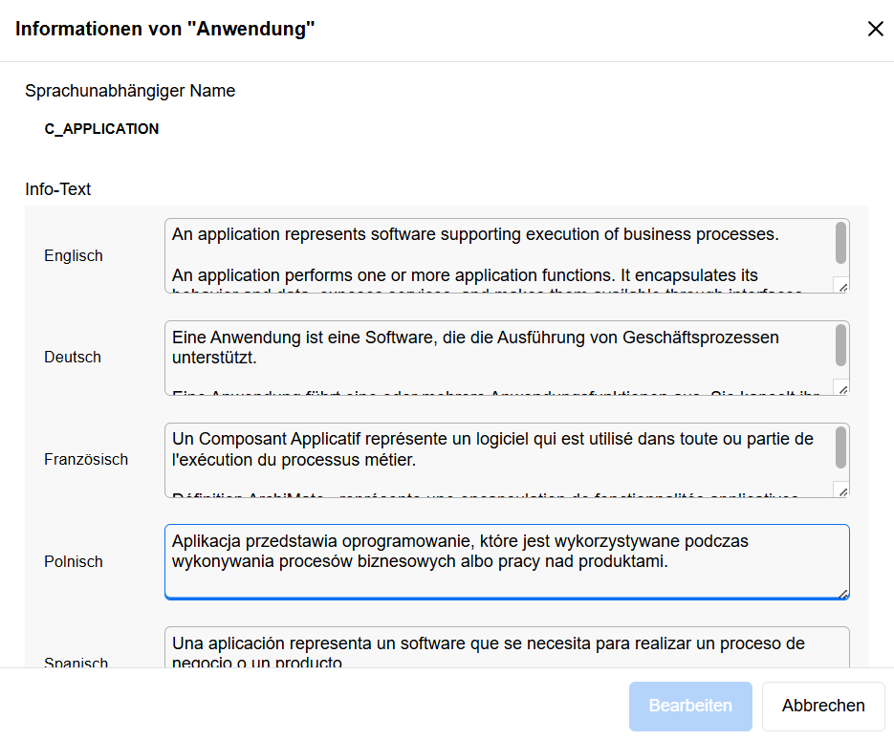Close the 'Informationen von Anwendung' dialog
Image resolution: width=894 pixels, height=741 pixels.
tap(876, 29)
